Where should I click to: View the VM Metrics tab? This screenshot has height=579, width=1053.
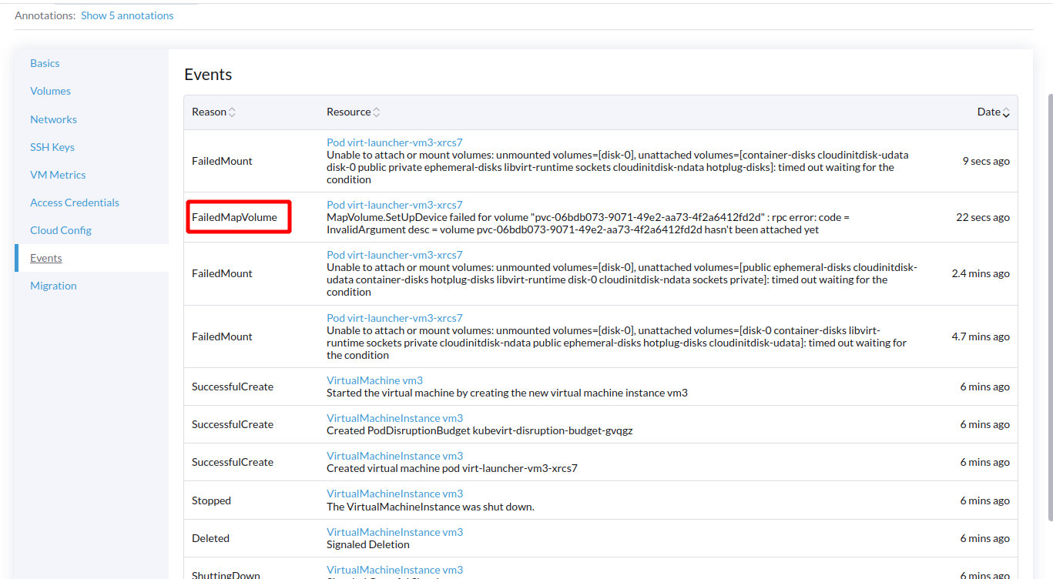[58, 175]
